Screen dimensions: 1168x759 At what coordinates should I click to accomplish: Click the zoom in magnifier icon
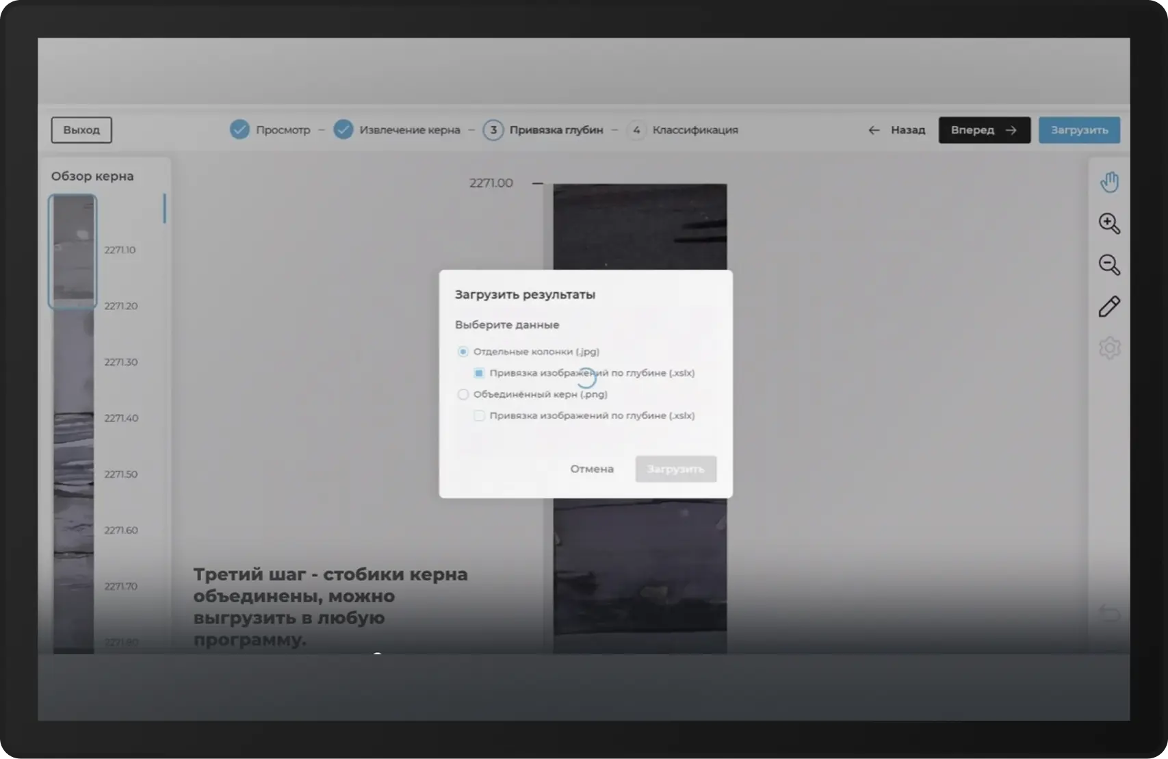[1109, 224]
